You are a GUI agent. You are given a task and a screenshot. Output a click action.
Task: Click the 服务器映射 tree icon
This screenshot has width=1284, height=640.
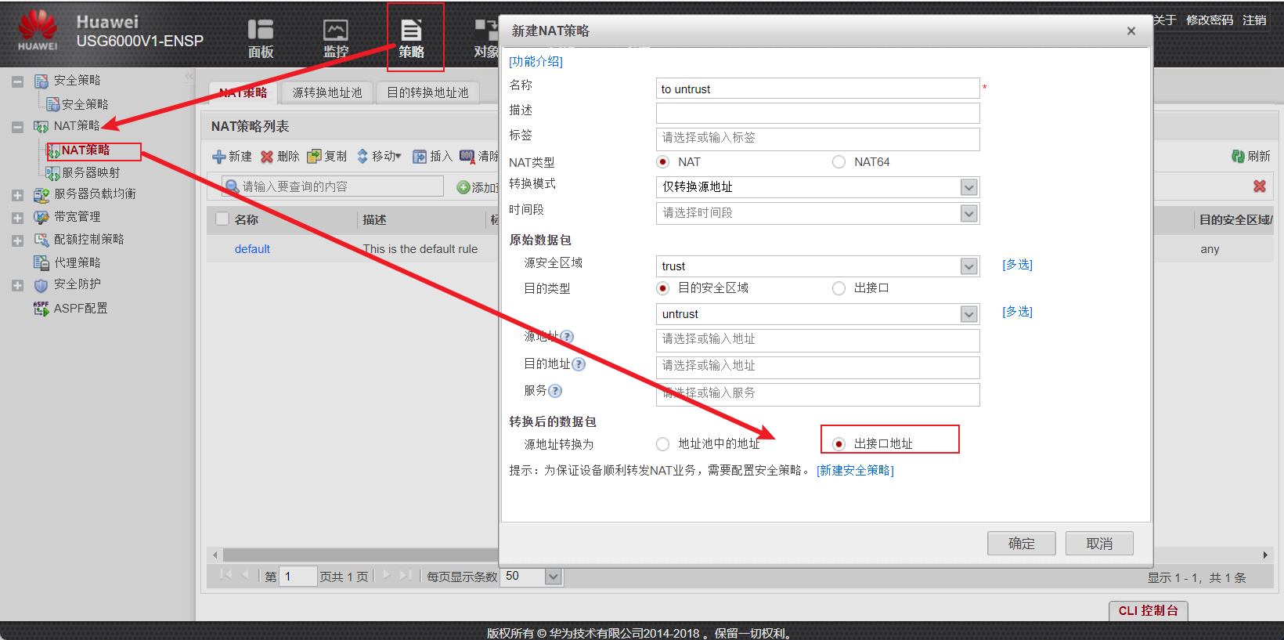click(52, 173)
